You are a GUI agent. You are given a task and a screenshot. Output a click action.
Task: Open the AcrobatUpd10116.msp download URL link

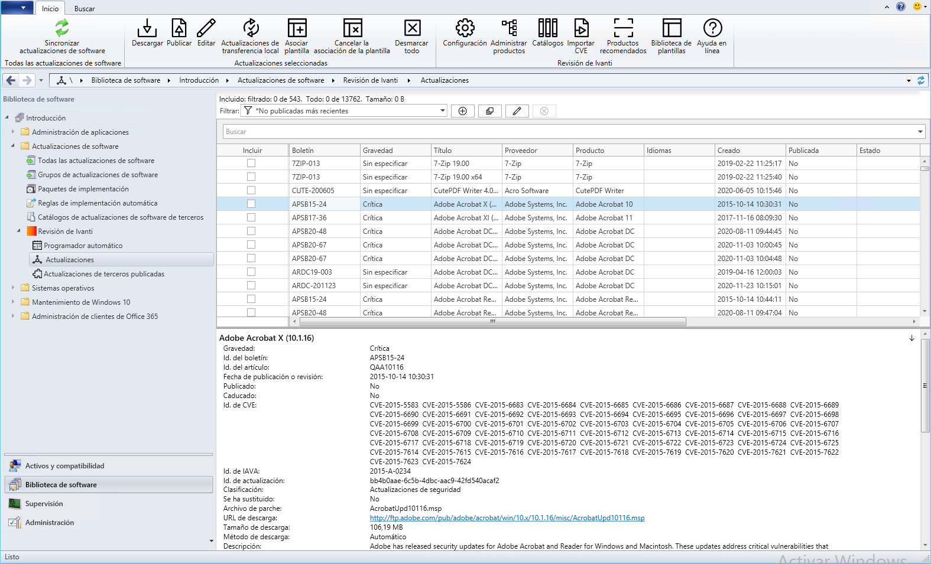click(x=507, y=518)
